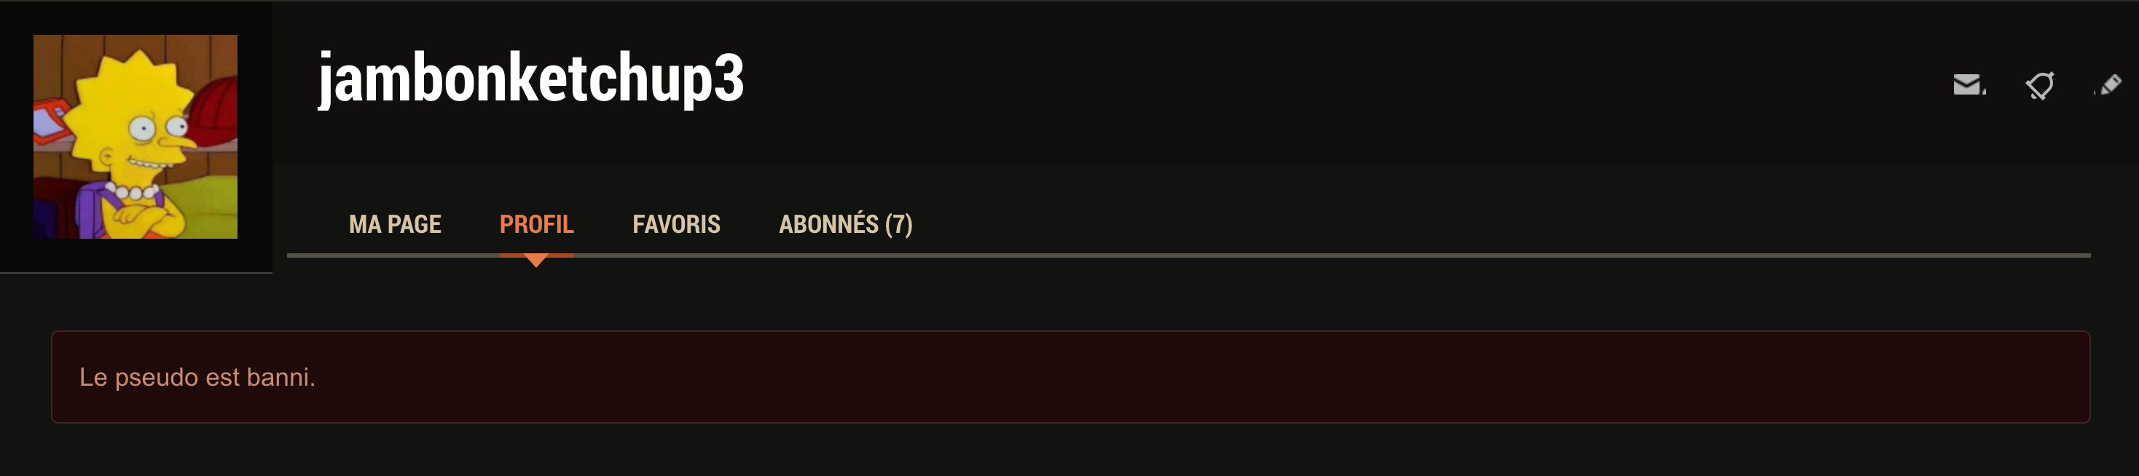This screenshot has width=2139, height=476.
Task: Open the private message envelope icon
Action: 1968,84
